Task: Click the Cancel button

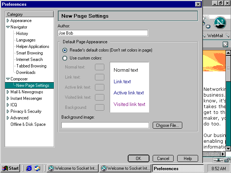Action: 163,159
